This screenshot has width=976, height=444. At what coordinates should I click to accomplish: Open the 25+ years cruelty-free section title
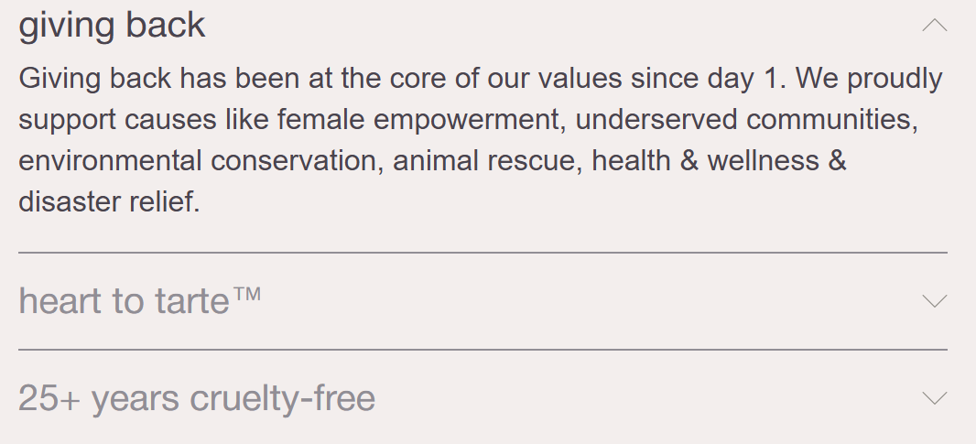pos(196,398)
